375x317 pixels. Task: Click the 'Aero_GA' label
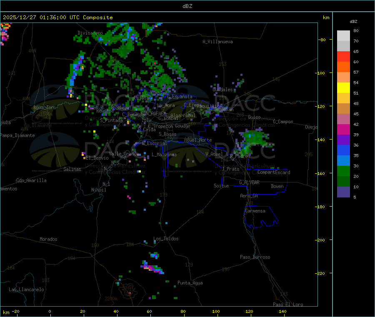pos(249,196)
